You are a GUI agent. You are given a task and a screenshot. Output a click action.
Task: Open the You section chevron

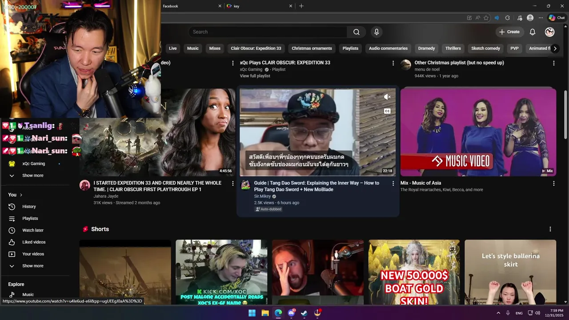click(x=21, y=195)
